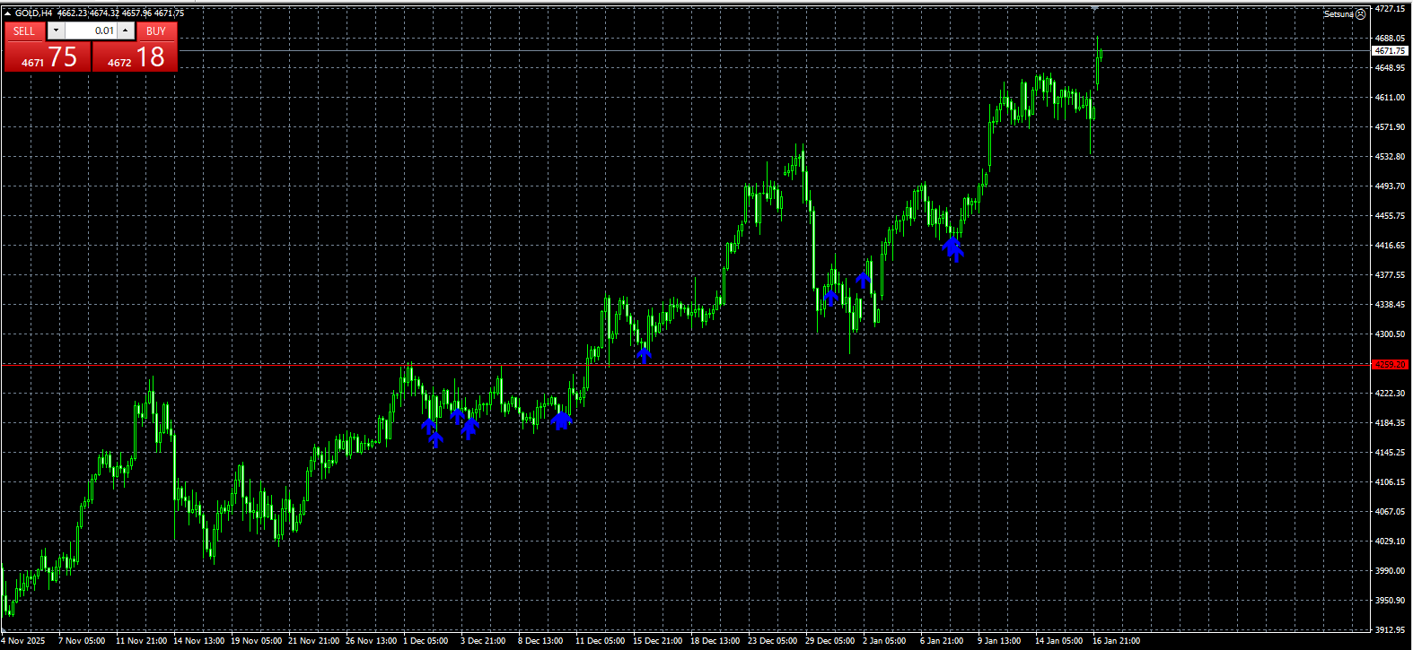Click the Setsuna expert advisor face icon
The height and width of the screenshot is (650, 1413).
1360,13
